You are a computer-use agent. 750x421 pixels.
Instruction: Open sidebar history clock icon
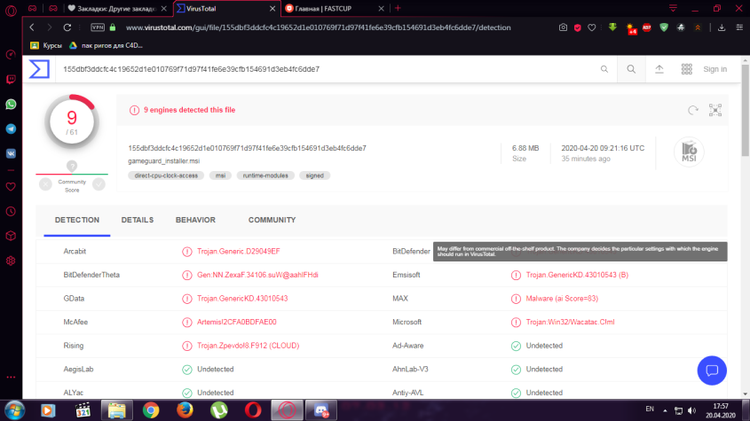click(11, 212)
